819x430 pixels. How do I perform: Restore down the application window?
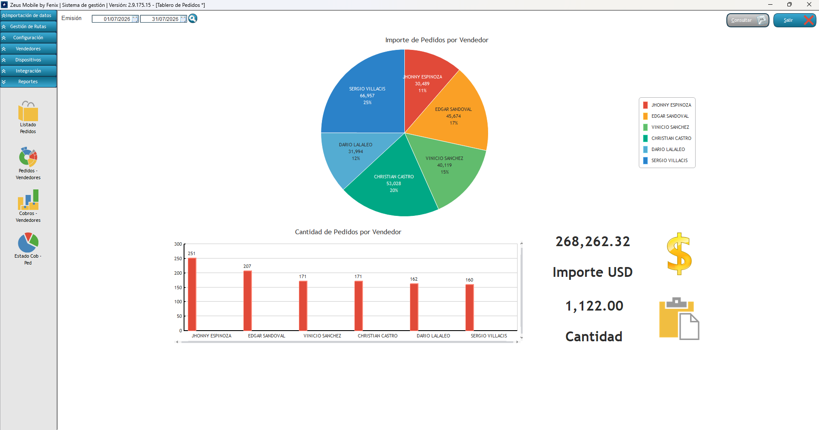click(790, 5)
